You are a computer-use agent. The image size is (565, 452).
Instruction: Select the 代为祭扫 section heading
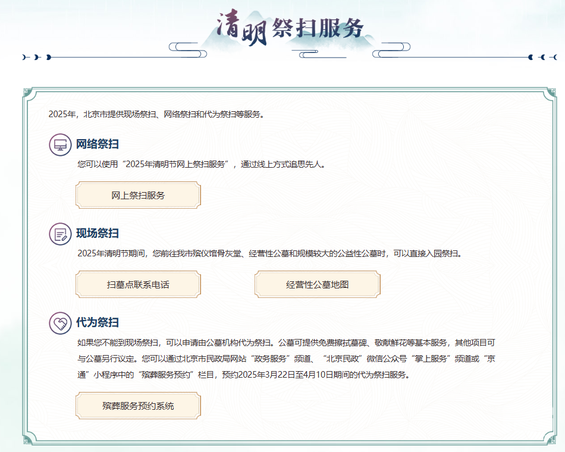click(98, 322)
